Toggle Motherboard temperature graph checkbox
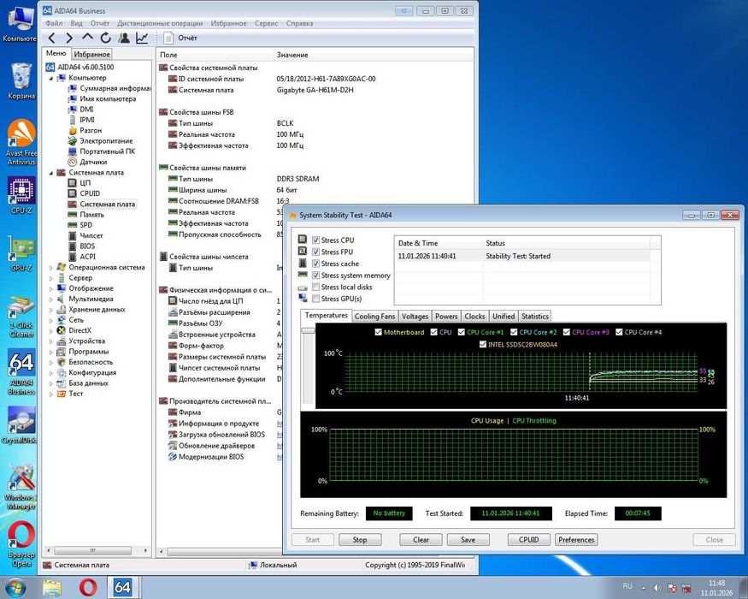Image resolution: width=748 pixels, height=599 pixels. [x=378, y=332]
